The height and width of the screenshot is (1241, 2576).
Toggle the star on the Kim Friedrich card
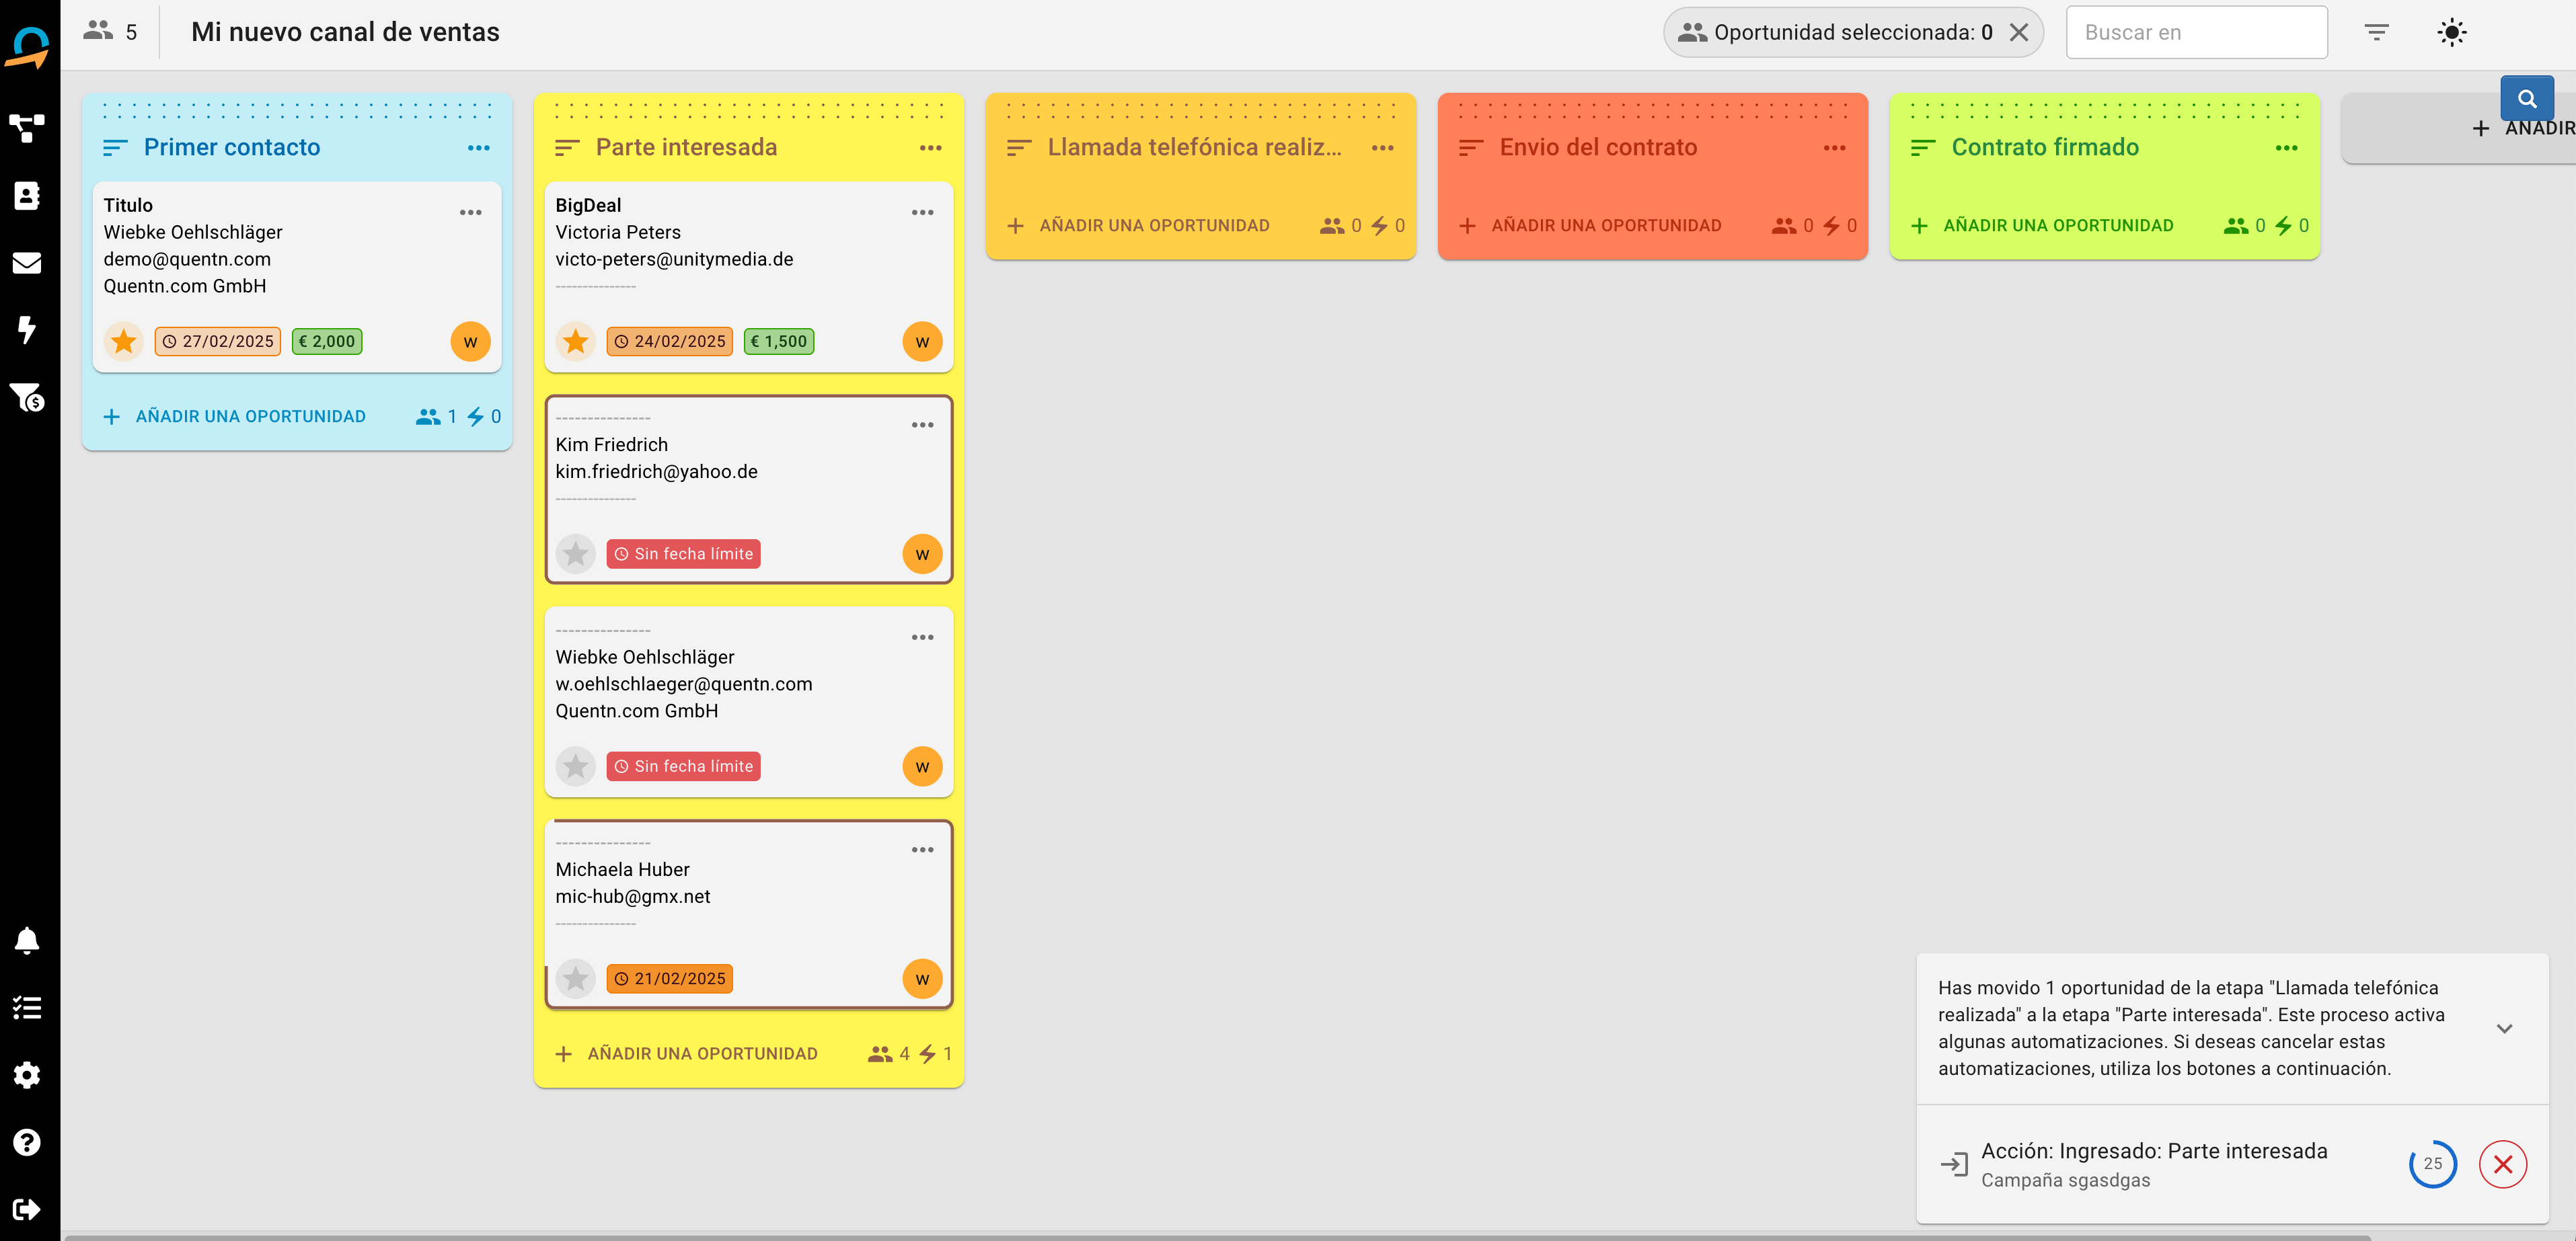coord(576,553)
